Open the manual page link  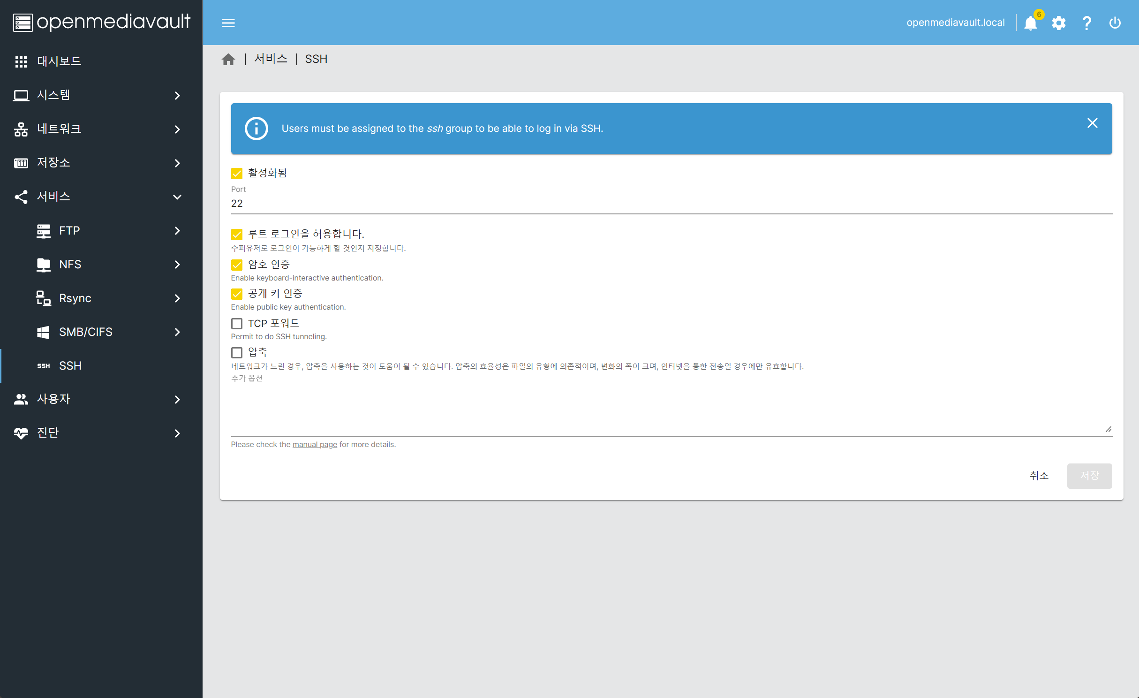click(x=315, y=444)
